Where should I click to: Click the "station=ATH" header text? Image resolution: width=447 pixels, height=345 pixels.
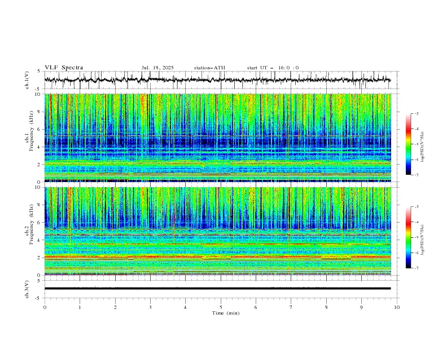tap(209, 68)
